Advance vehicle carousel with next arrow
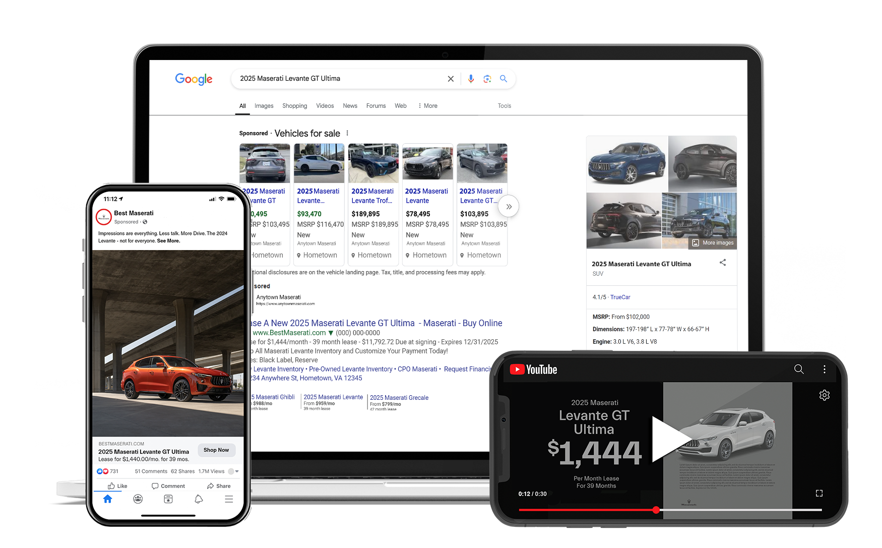Viewport: 882px width, 548px height. 509,206
